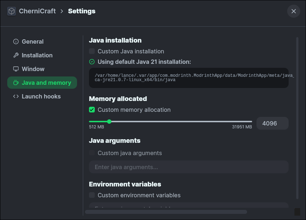Click the 4096 memory value field
306x220 pixels.
pos(272,123)
